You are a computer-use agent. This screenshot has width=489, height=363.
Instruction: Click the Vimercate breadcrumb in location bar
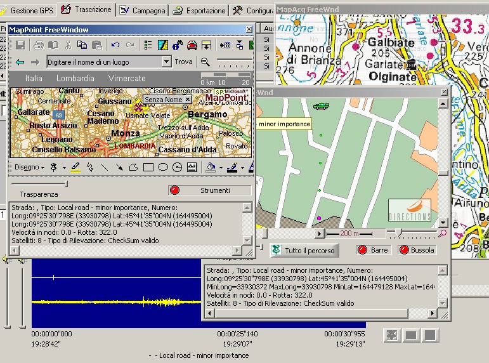point(127,78)
